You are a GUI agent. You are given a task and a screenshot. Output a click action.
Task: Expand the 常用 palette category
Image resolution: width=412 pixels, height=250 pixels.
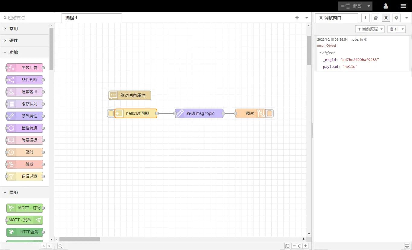[x=13, y=29]
